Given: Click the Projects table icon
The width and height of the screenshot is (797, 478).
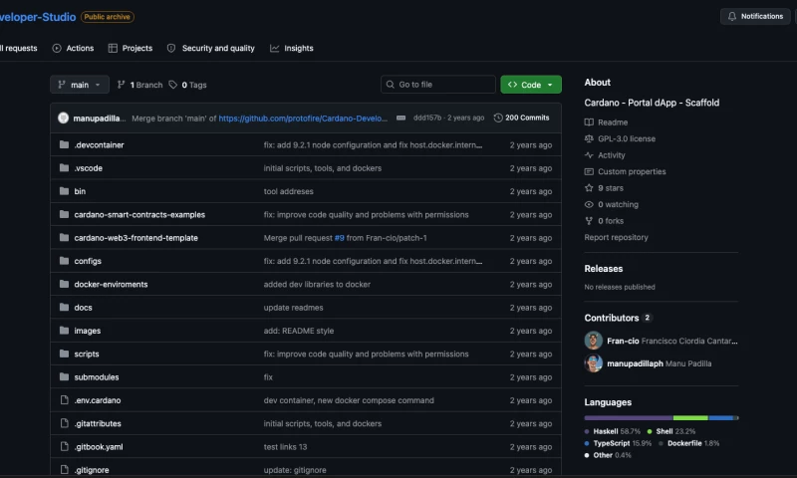Looking at the screenshot, I should tap(113, 48).
